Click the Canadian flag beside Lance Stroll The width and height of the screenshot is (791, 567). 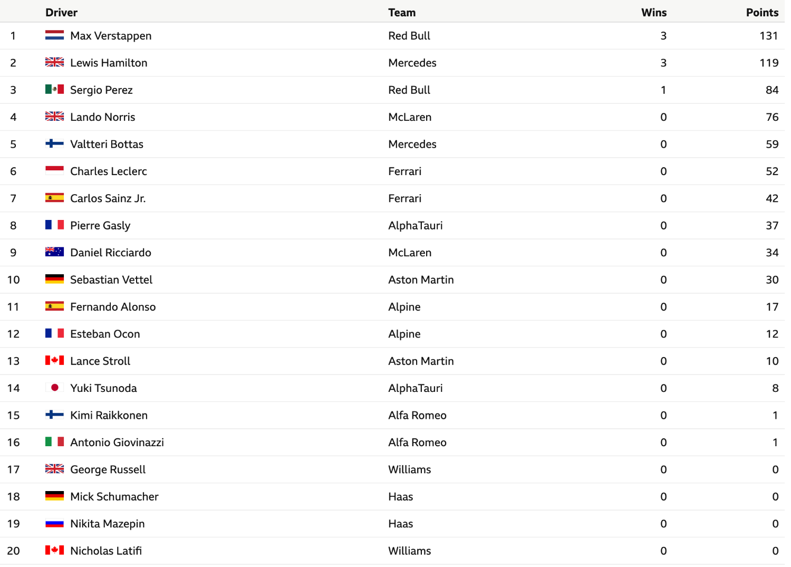click(x=54, y=360)
